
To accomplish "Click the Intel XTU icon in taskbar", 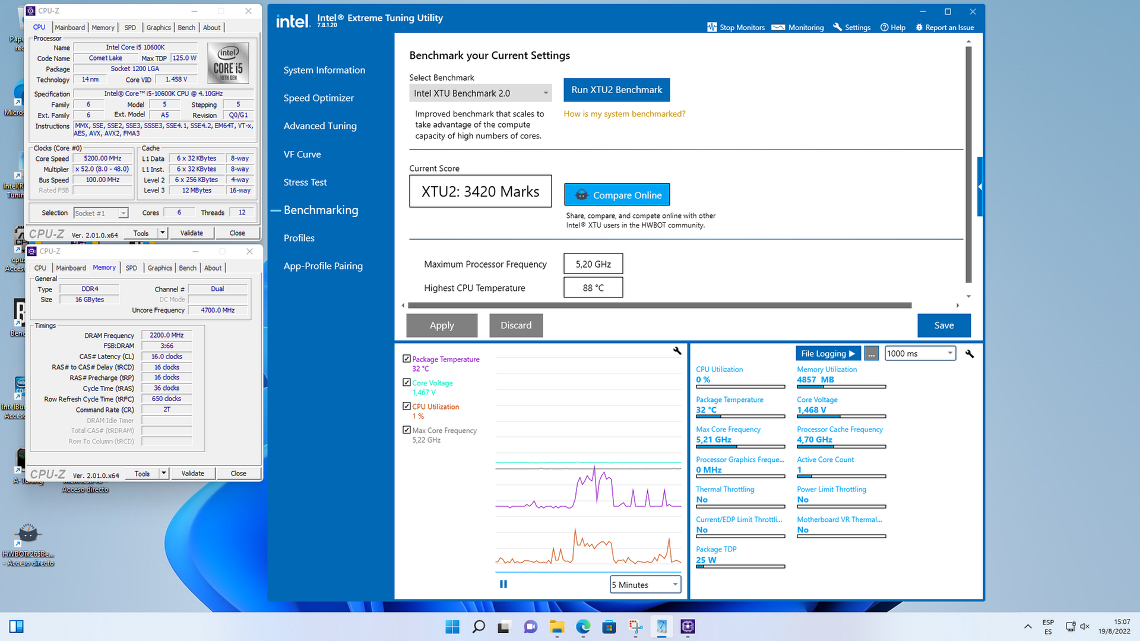I will coord(661,627).
